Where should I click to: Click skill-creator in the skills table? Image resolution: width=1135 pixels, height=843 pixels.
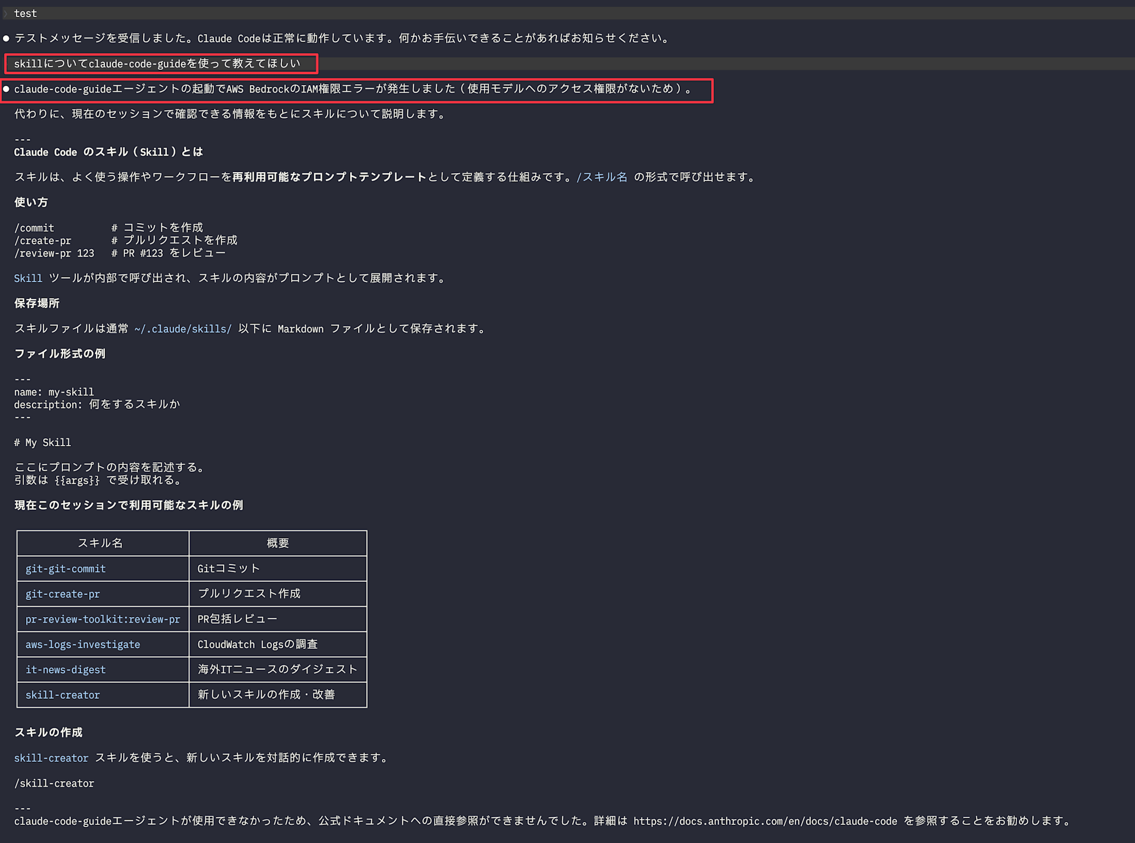(62, 695)
